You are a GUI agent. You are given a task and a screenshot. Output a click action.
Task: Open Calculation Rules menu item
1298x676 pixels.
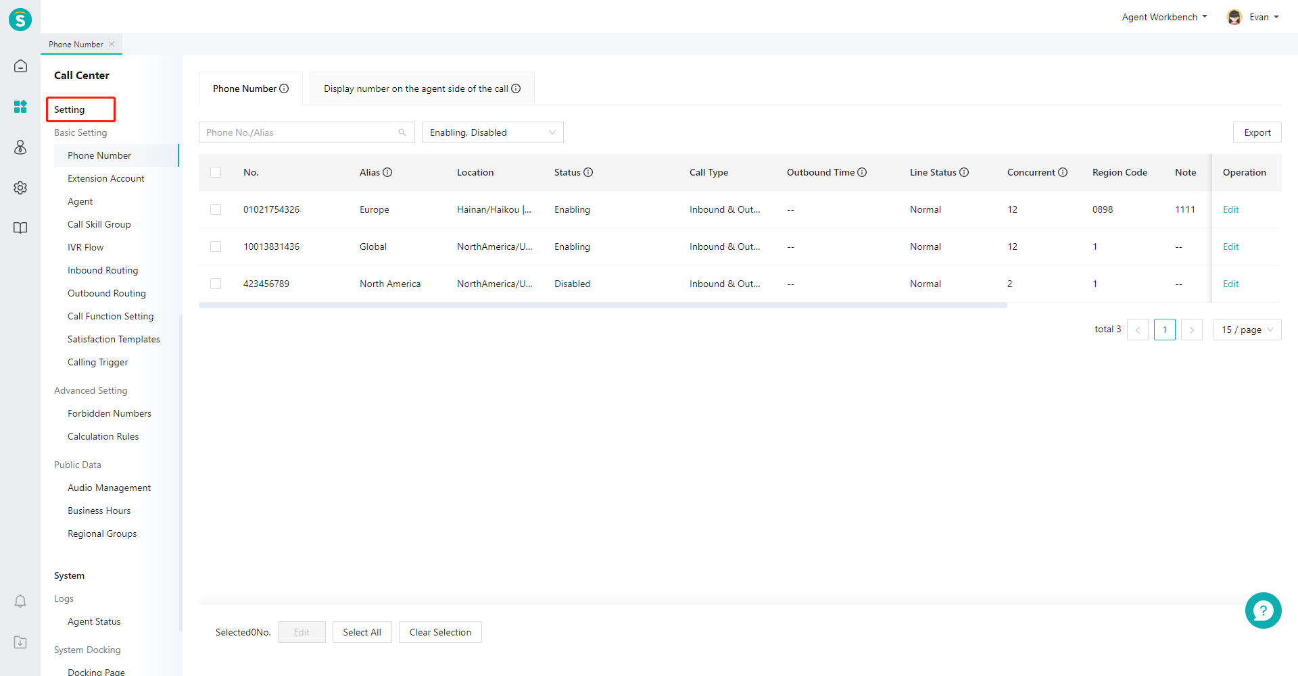pos(103,436)
